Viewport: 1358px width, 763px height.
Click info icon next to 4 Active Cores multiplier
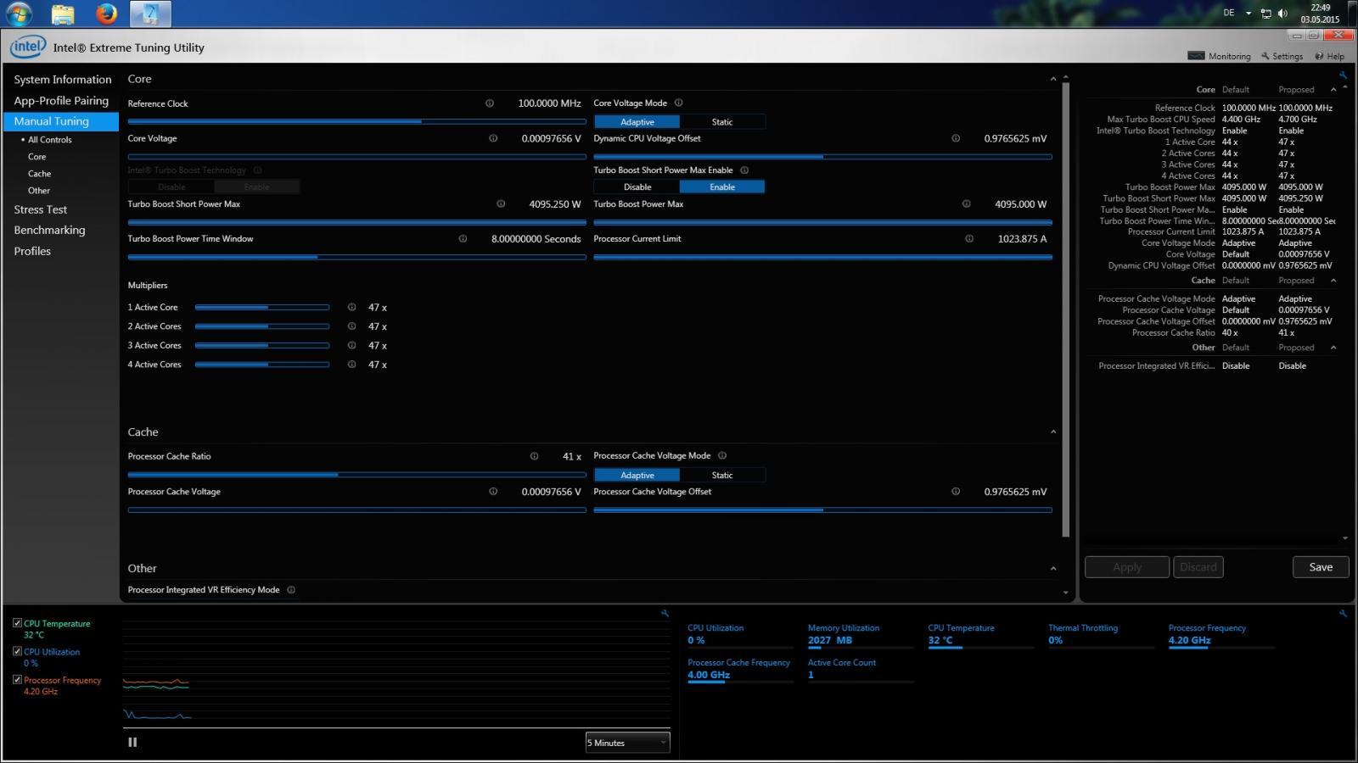tap(351, 365)
